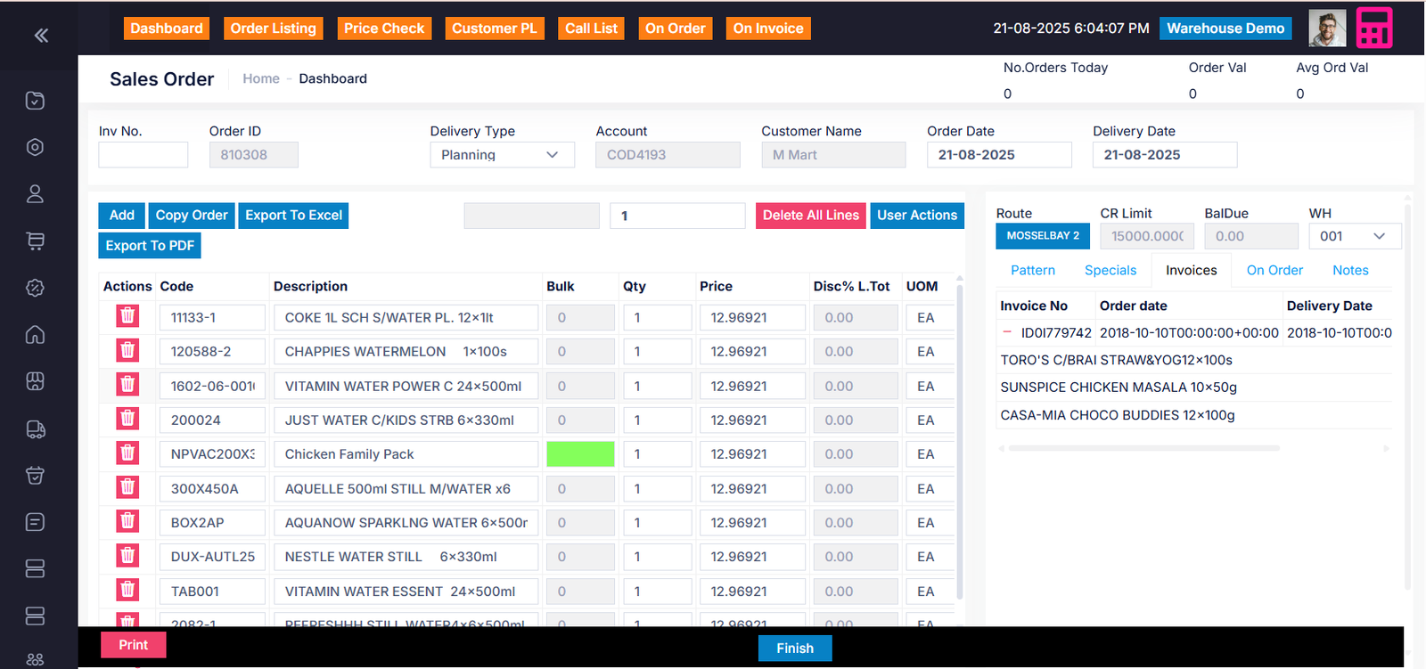Click the user avatar photo
The image size is (1426, 669).
(1326, 29)
